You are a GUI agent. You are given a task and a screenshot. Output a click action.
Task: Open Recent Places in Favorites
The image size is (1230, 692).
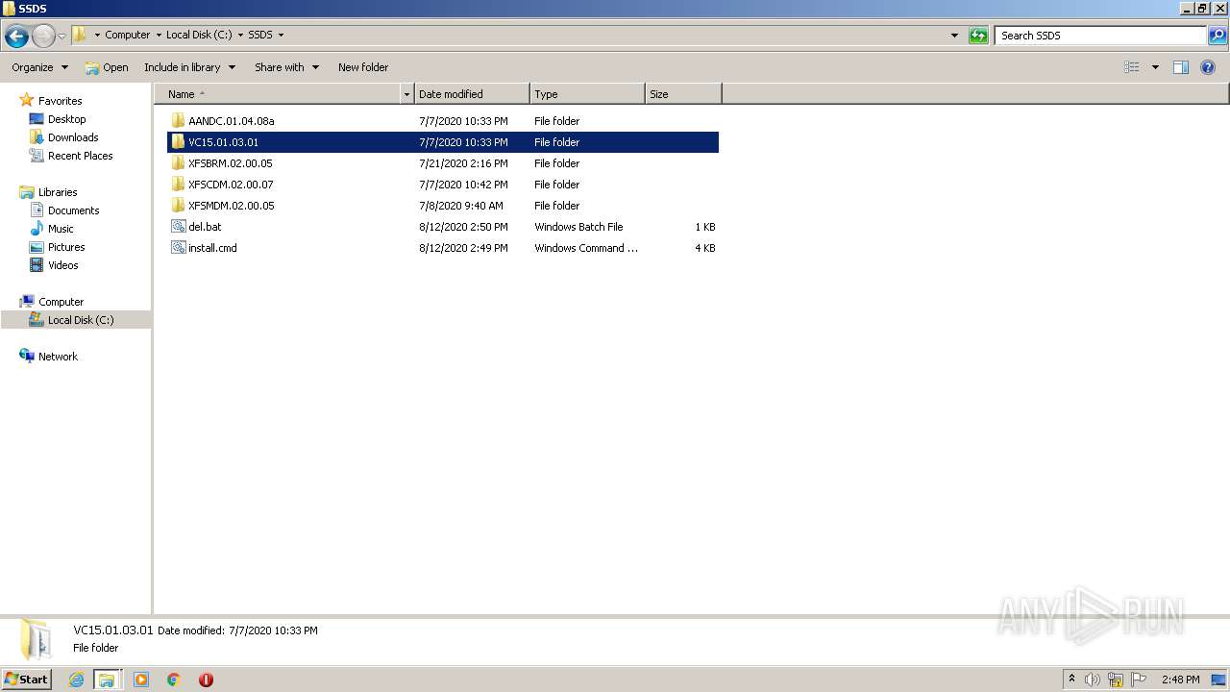click(x=80, y=156)
